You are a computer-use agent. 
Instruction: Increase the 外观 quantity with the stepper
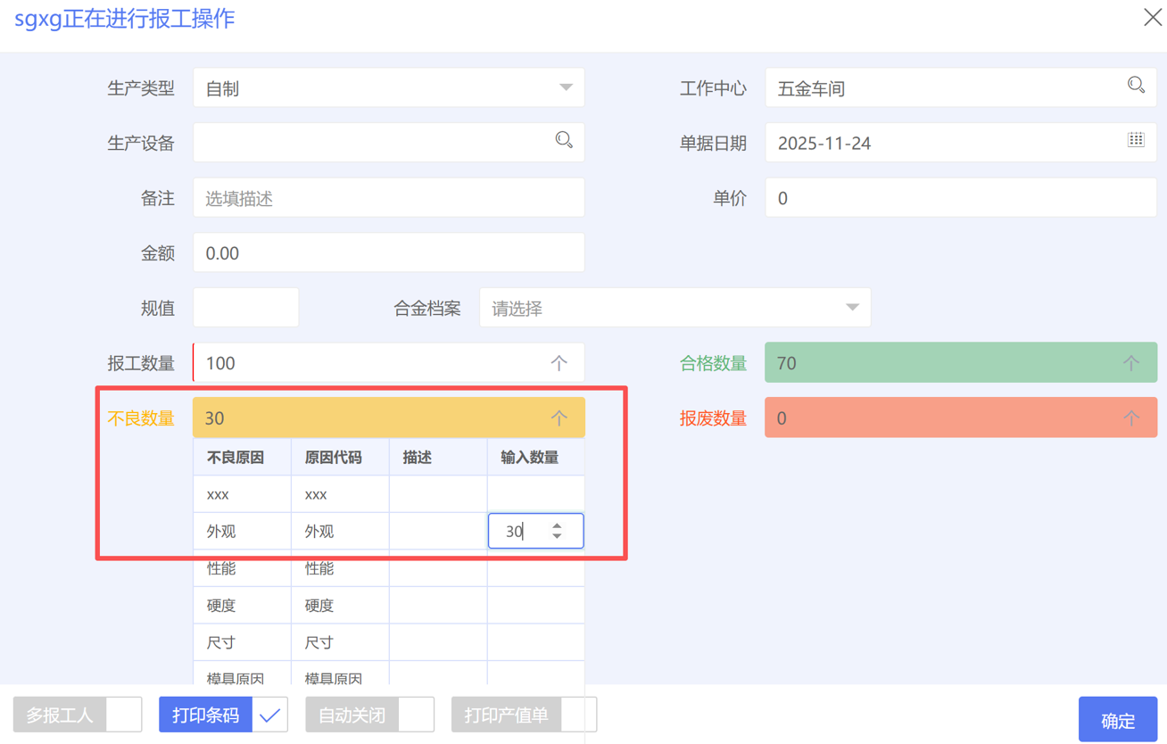(x=557, y=526)
